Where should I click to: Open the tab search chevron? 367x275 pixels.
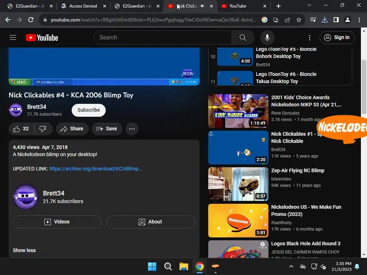coord(309,5)
